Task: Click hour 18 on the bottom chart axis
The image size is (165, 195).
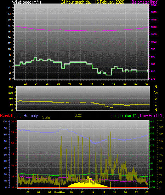Action: coord(114,193)
